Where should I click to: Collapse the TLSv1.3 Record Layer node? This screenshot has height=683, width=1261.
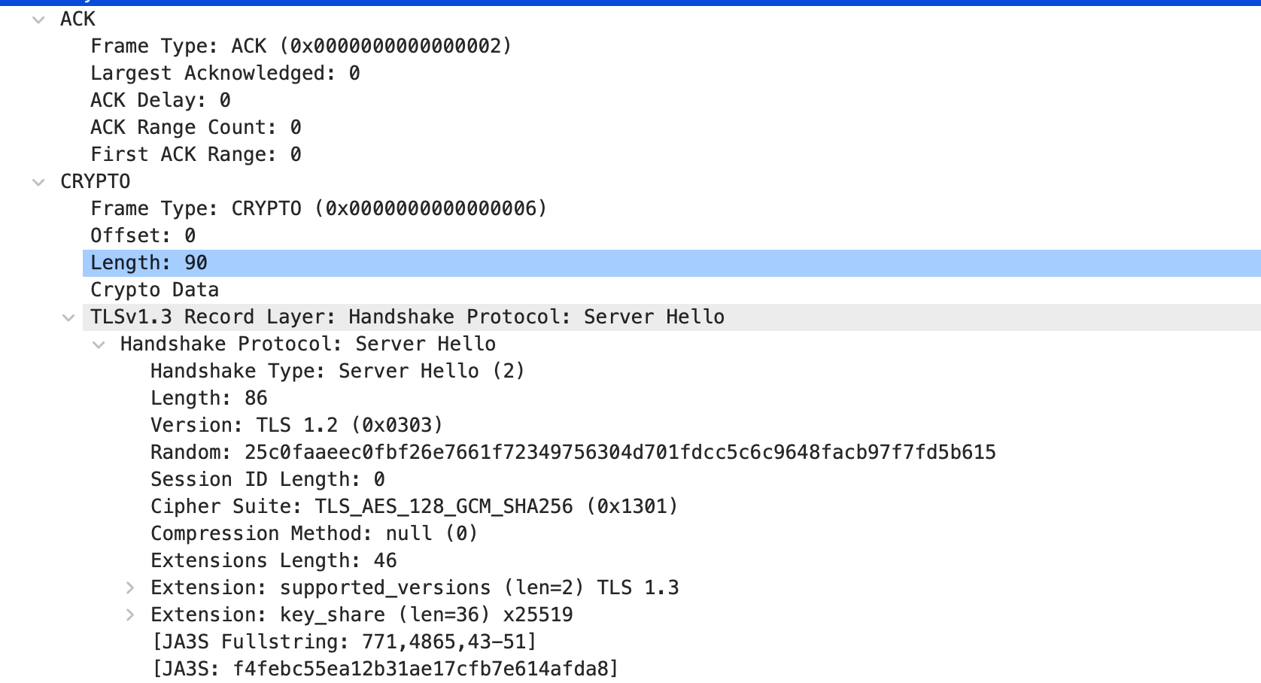coord(69,318)
